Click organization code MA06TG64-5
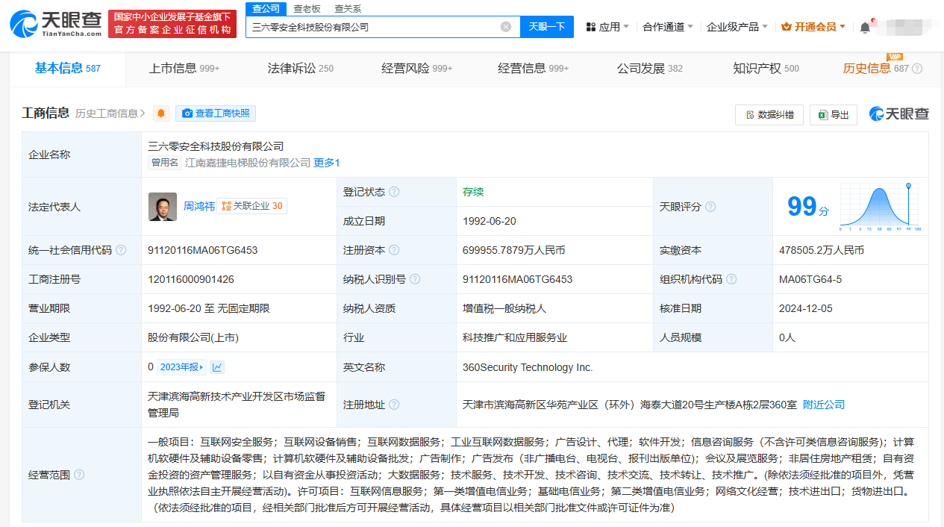This screenshot has height=527, width=944. 810,279
